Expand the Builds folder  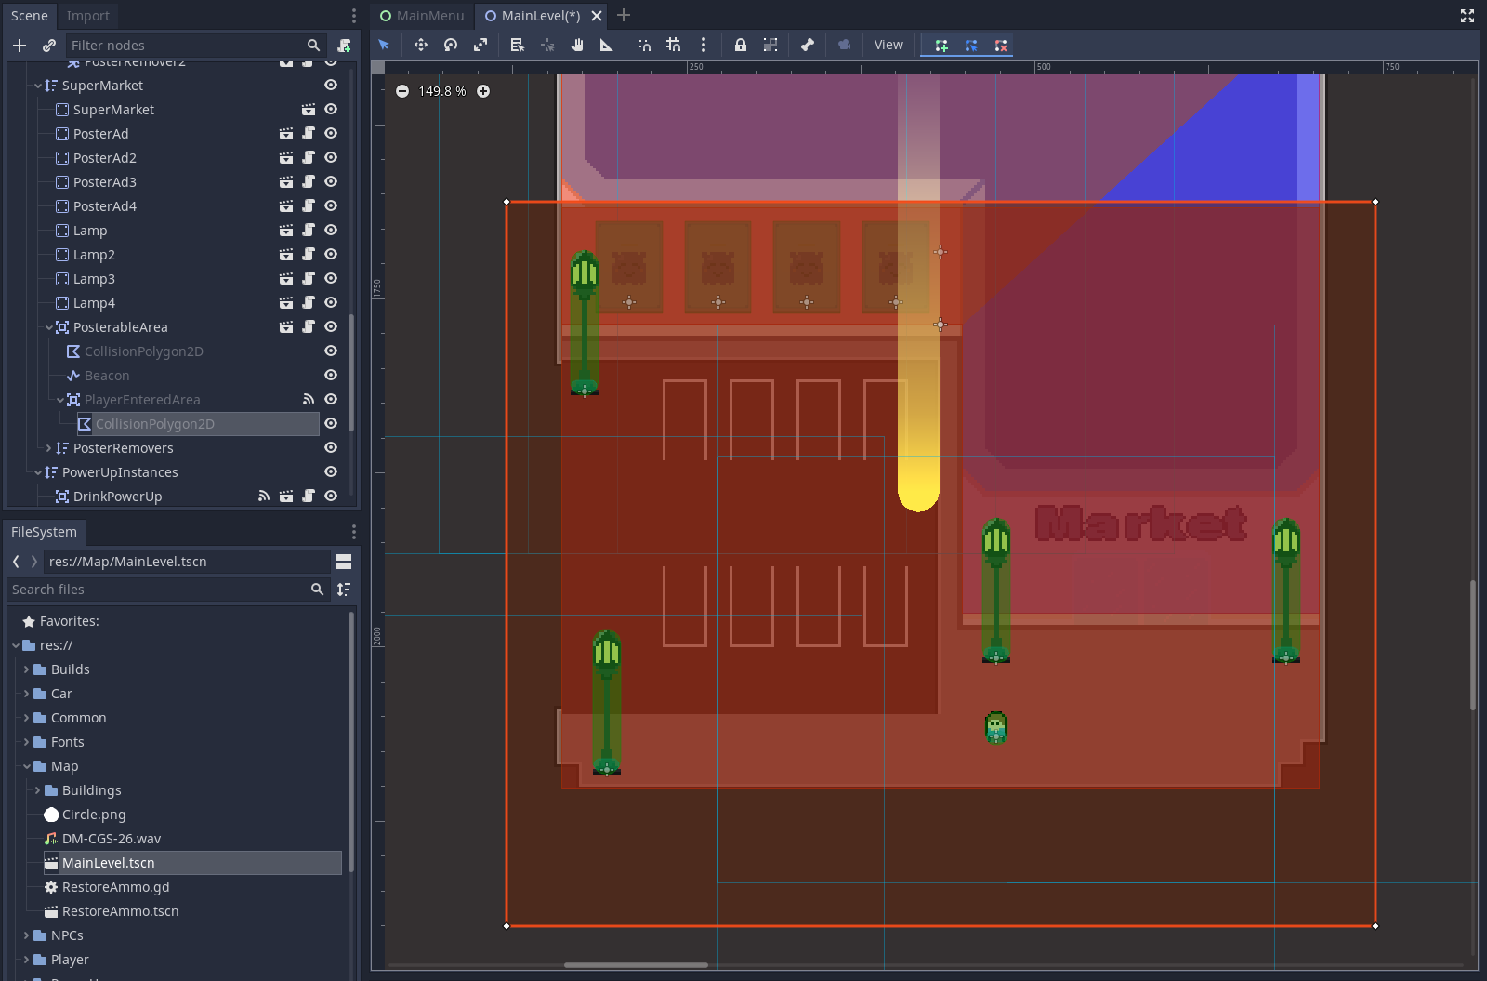point(26,669)
